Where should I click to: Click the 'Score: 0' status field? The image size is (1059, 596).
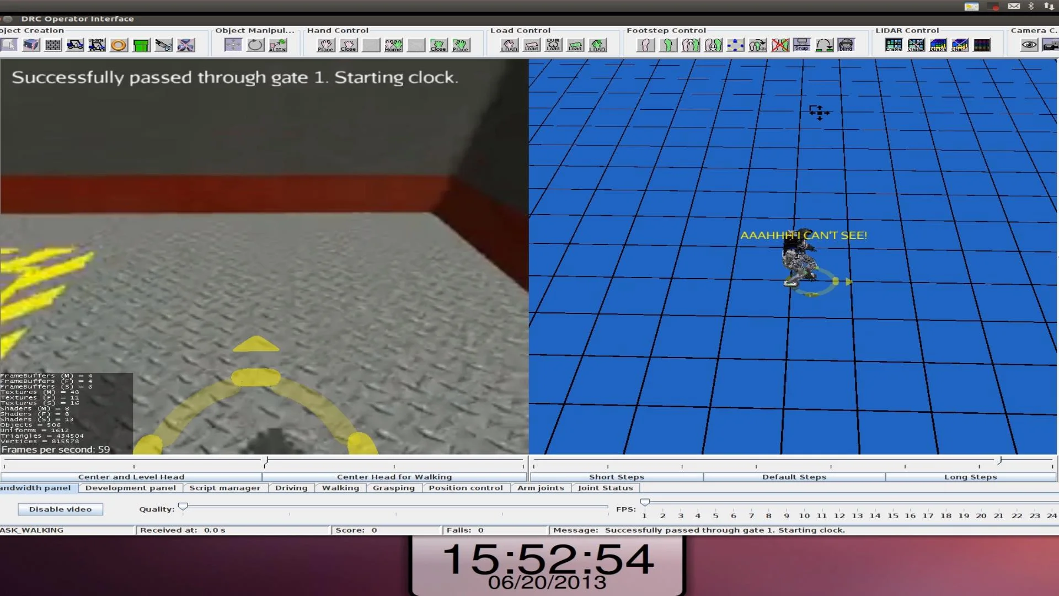click(x=386, y=530)
